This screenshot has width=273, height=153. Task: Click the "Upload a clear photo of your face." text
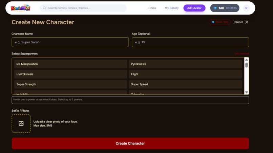[55, 122]
